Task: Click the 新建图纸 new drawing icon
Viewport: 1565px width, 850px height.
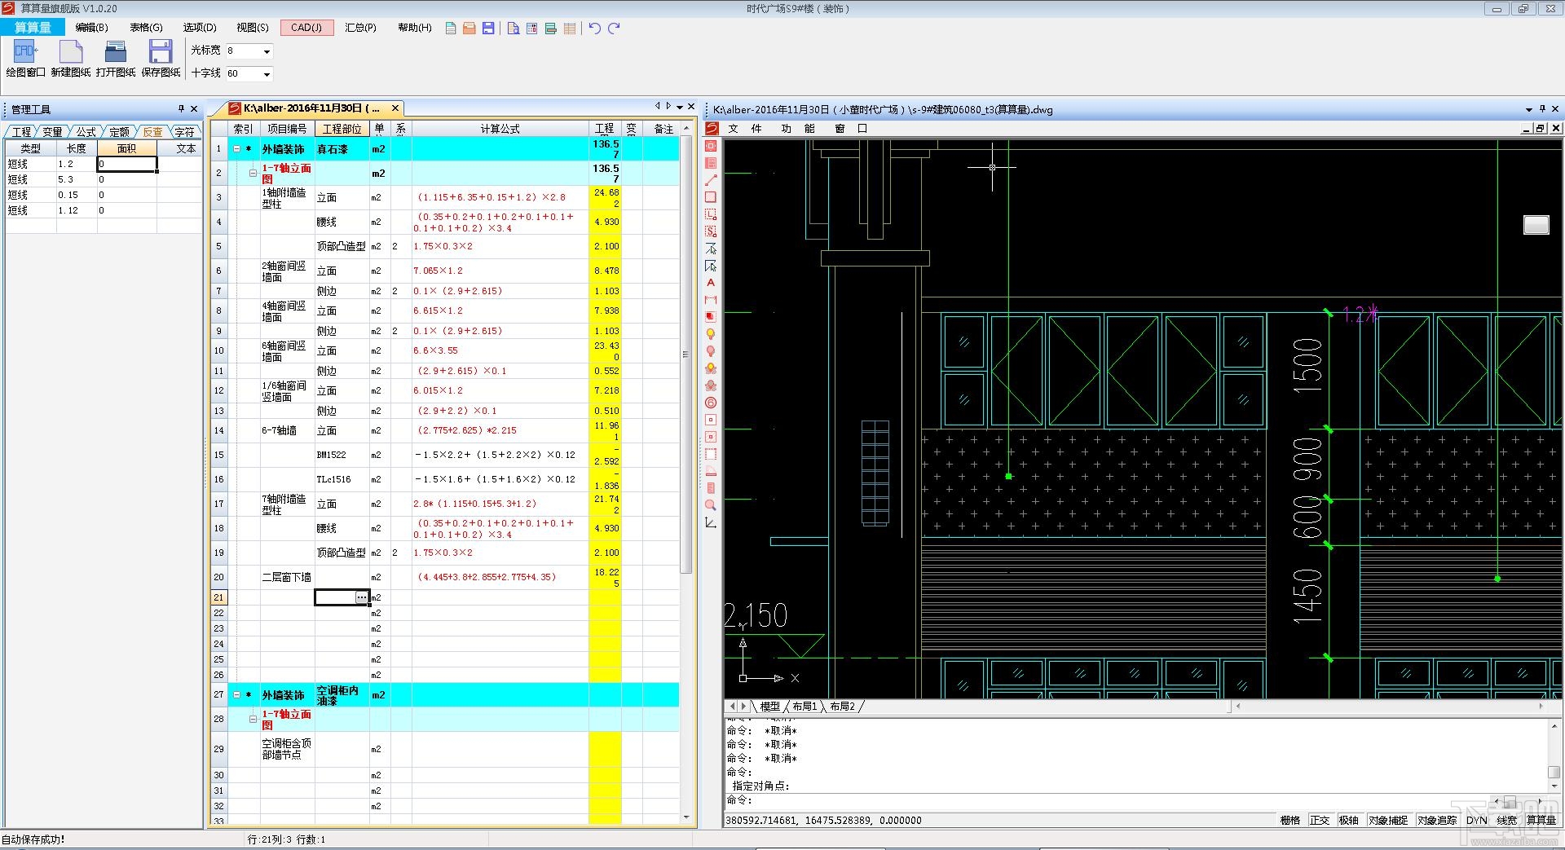Action: 71,53
